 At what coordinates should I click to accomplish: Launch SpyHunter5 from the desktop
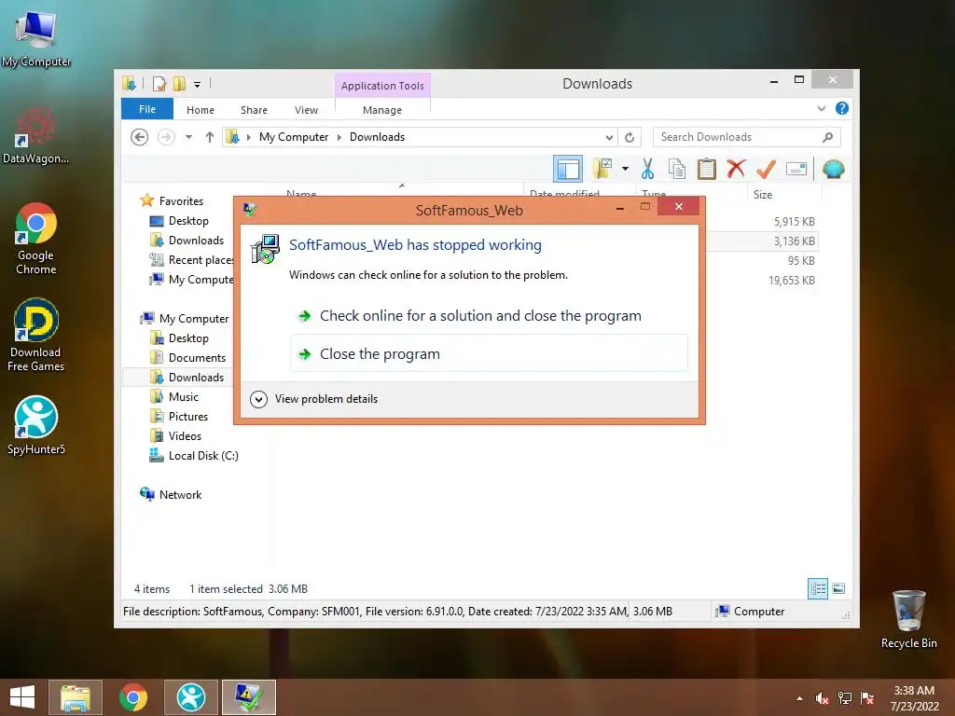click(36, 425)
